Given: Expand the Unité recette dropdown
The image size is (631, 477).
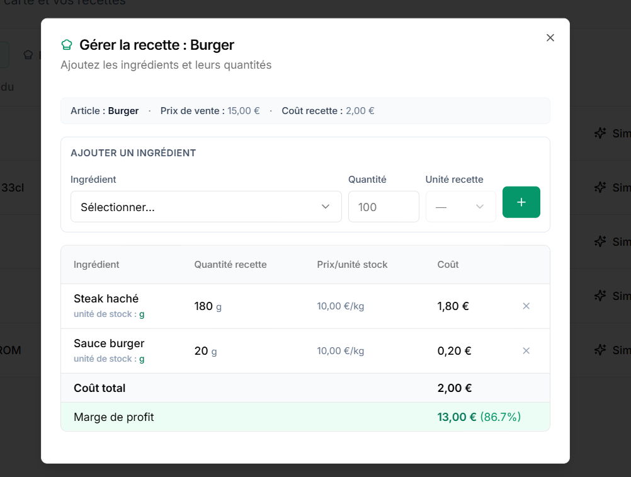Looking at the screenshot, I should (x=460, y=207).
